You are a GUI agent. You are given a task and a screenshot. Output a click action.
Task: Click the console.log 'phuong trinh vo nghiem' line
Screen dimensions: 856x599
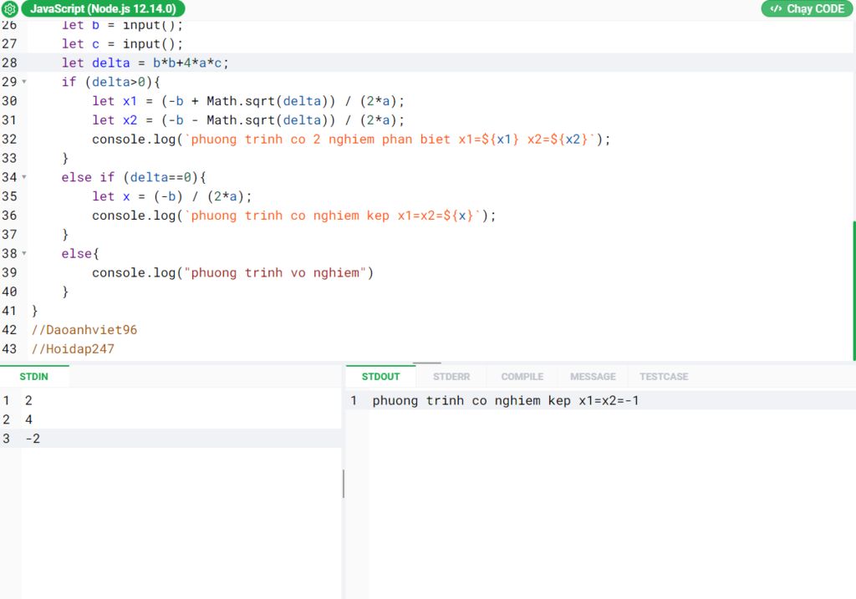point(232,273)
